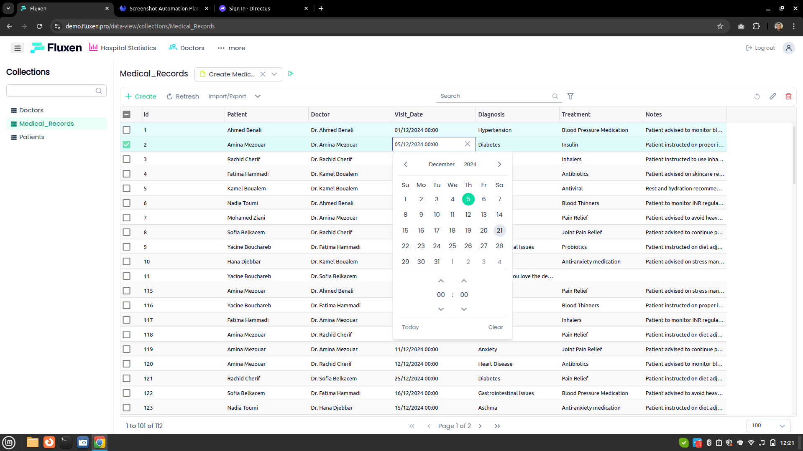Select Patients collection in sidebar
The width and height of the screenshot is (803, 451).
(x=32, y=137)
